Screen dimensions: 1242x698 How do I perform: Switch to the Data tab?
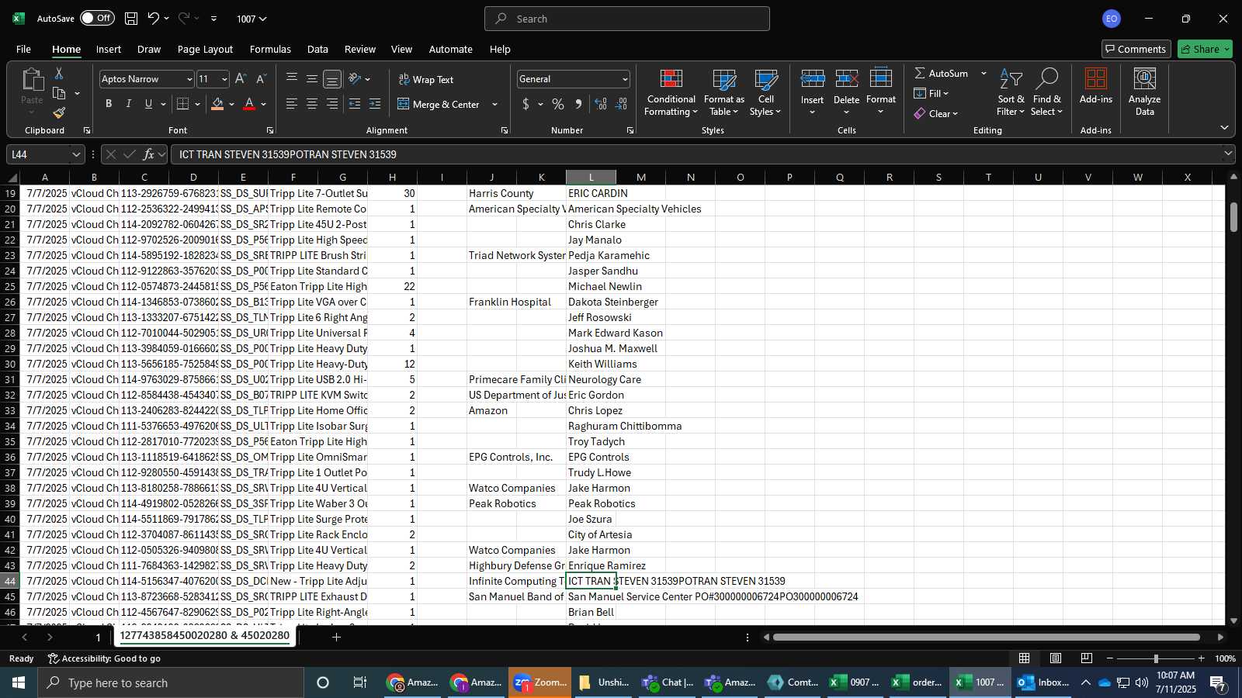click(x=317, y=49)
